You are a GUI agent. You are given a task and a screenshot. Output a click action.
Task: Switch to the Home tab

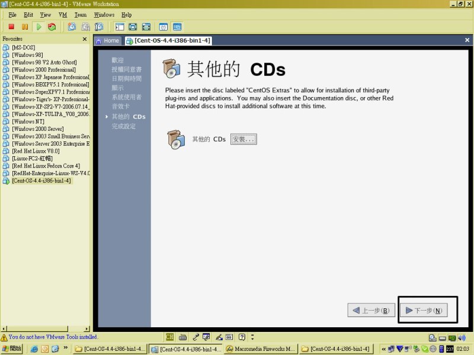coord(108,41)
